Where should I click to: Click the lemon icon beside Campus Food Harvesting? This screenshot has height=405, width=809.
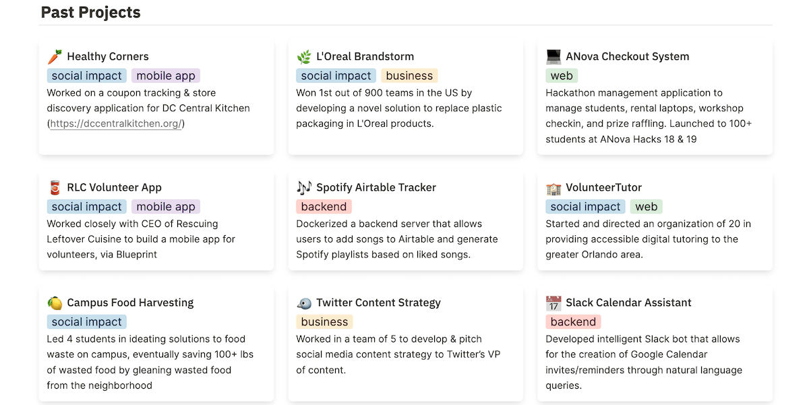pos(55,303)
